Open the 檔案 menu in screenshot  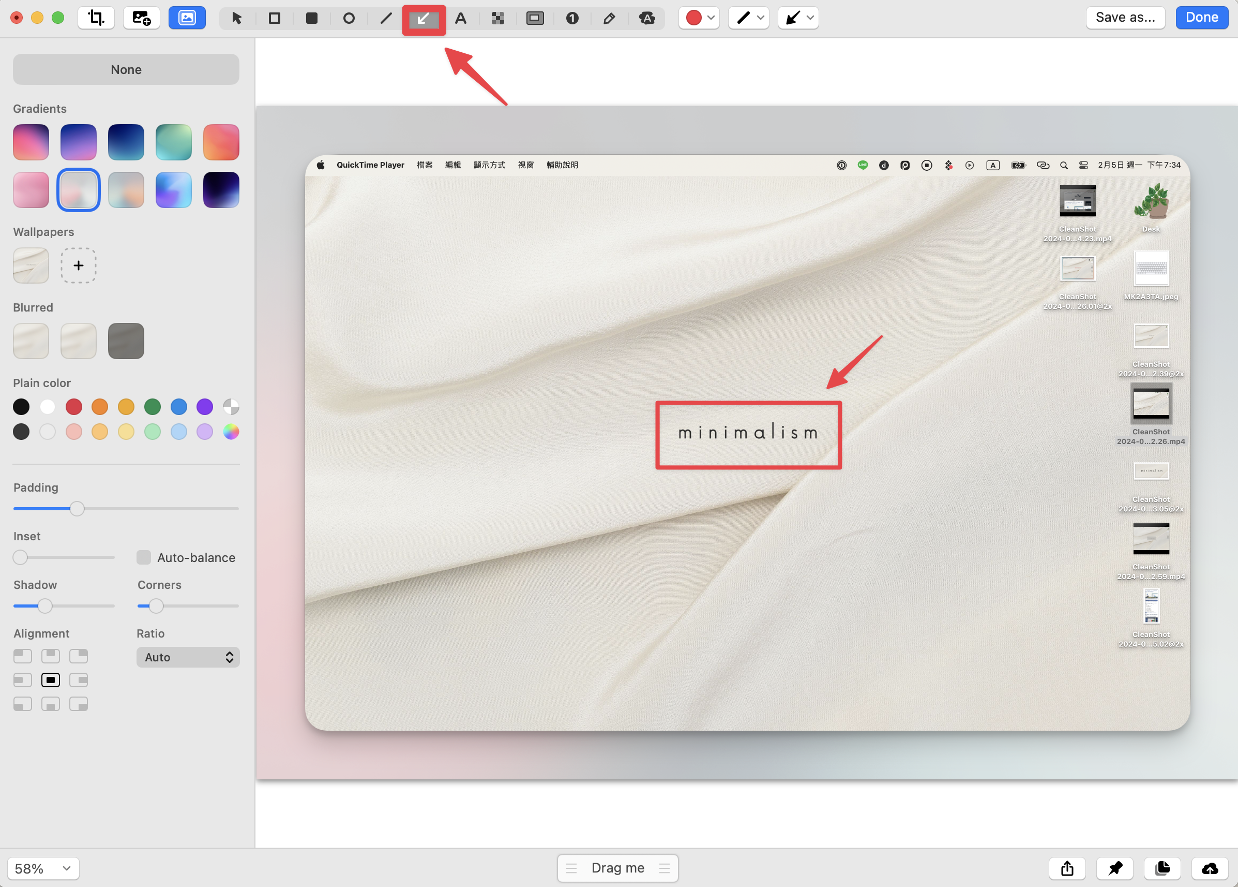[x=425, y=165]
